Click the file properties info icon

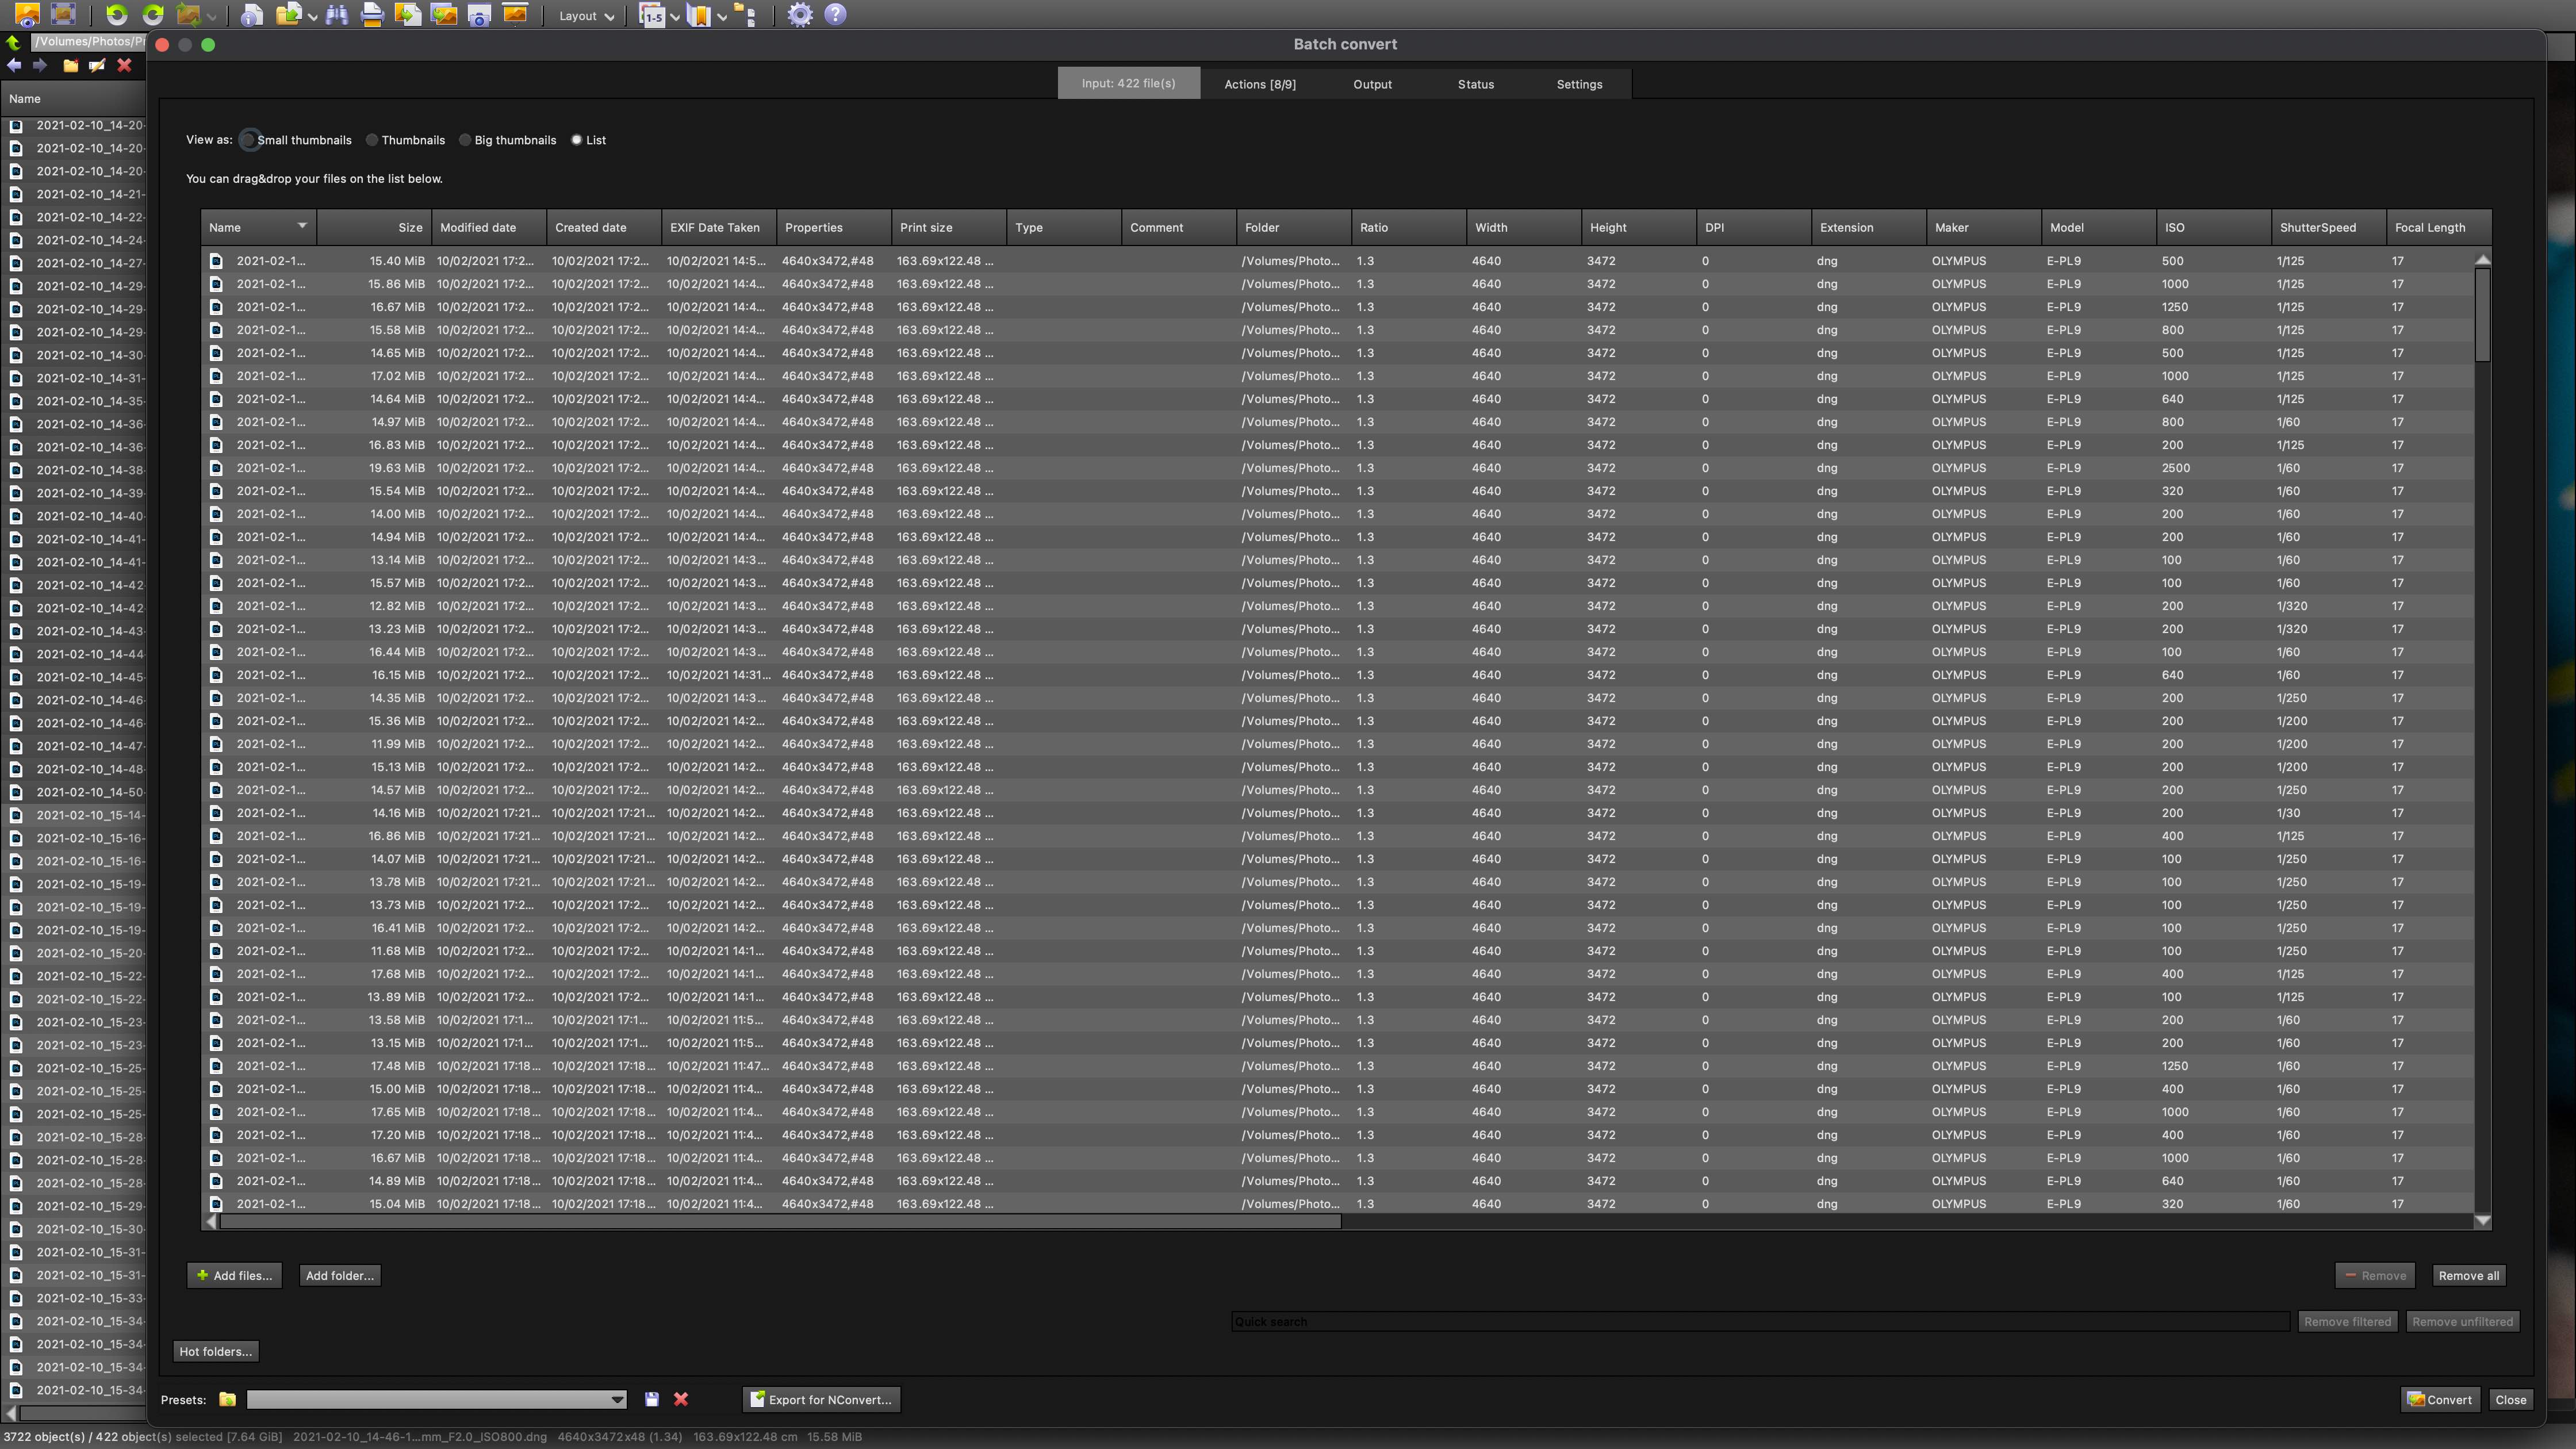[252, 15]
